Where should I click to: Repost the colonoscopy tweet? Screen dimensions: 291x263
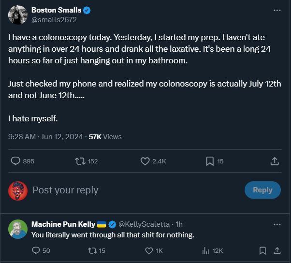point(81,161)
